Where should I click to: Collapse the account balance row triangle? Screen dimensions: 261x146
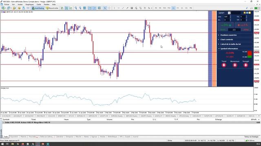click(4, 122)
